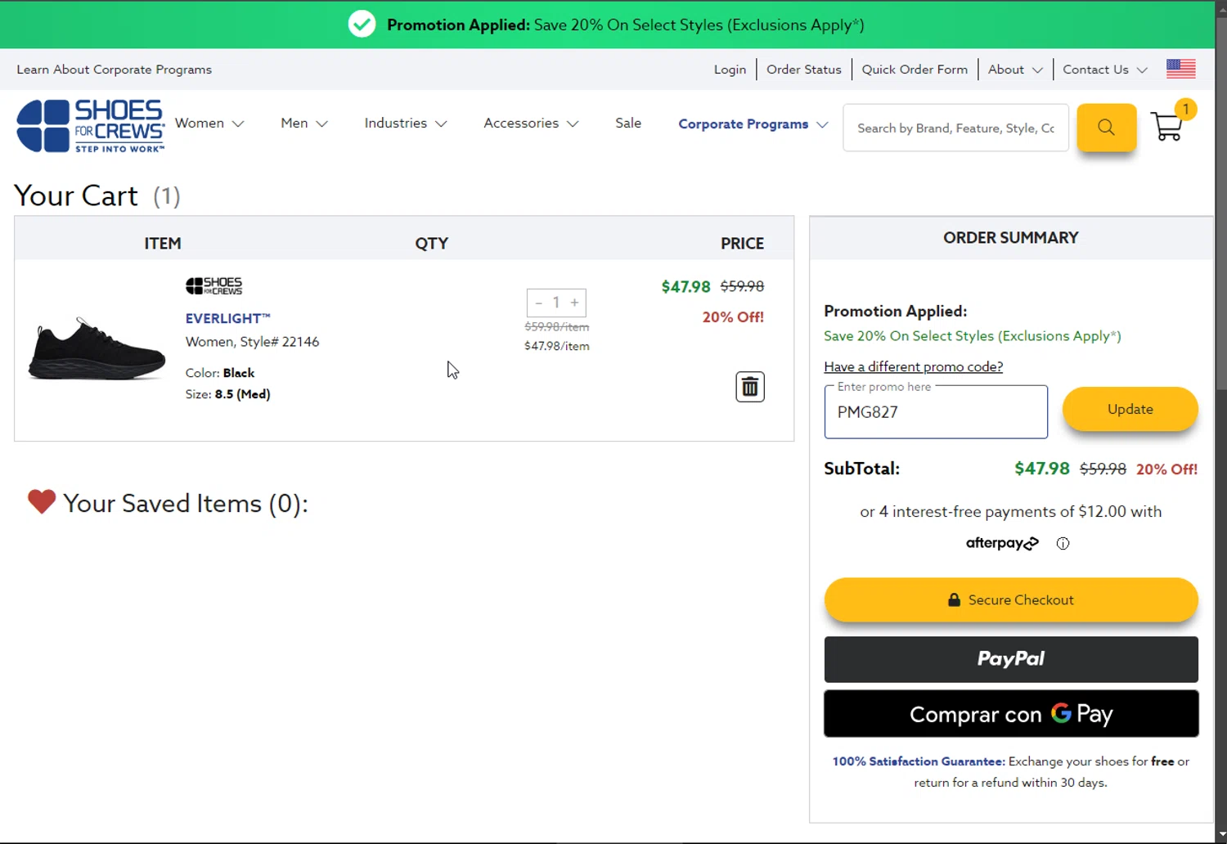Click Have a different promo code link
Image resolution: width=1227 pixels, height=844 pixels.
pyautogui.click(x=913, y=366)
